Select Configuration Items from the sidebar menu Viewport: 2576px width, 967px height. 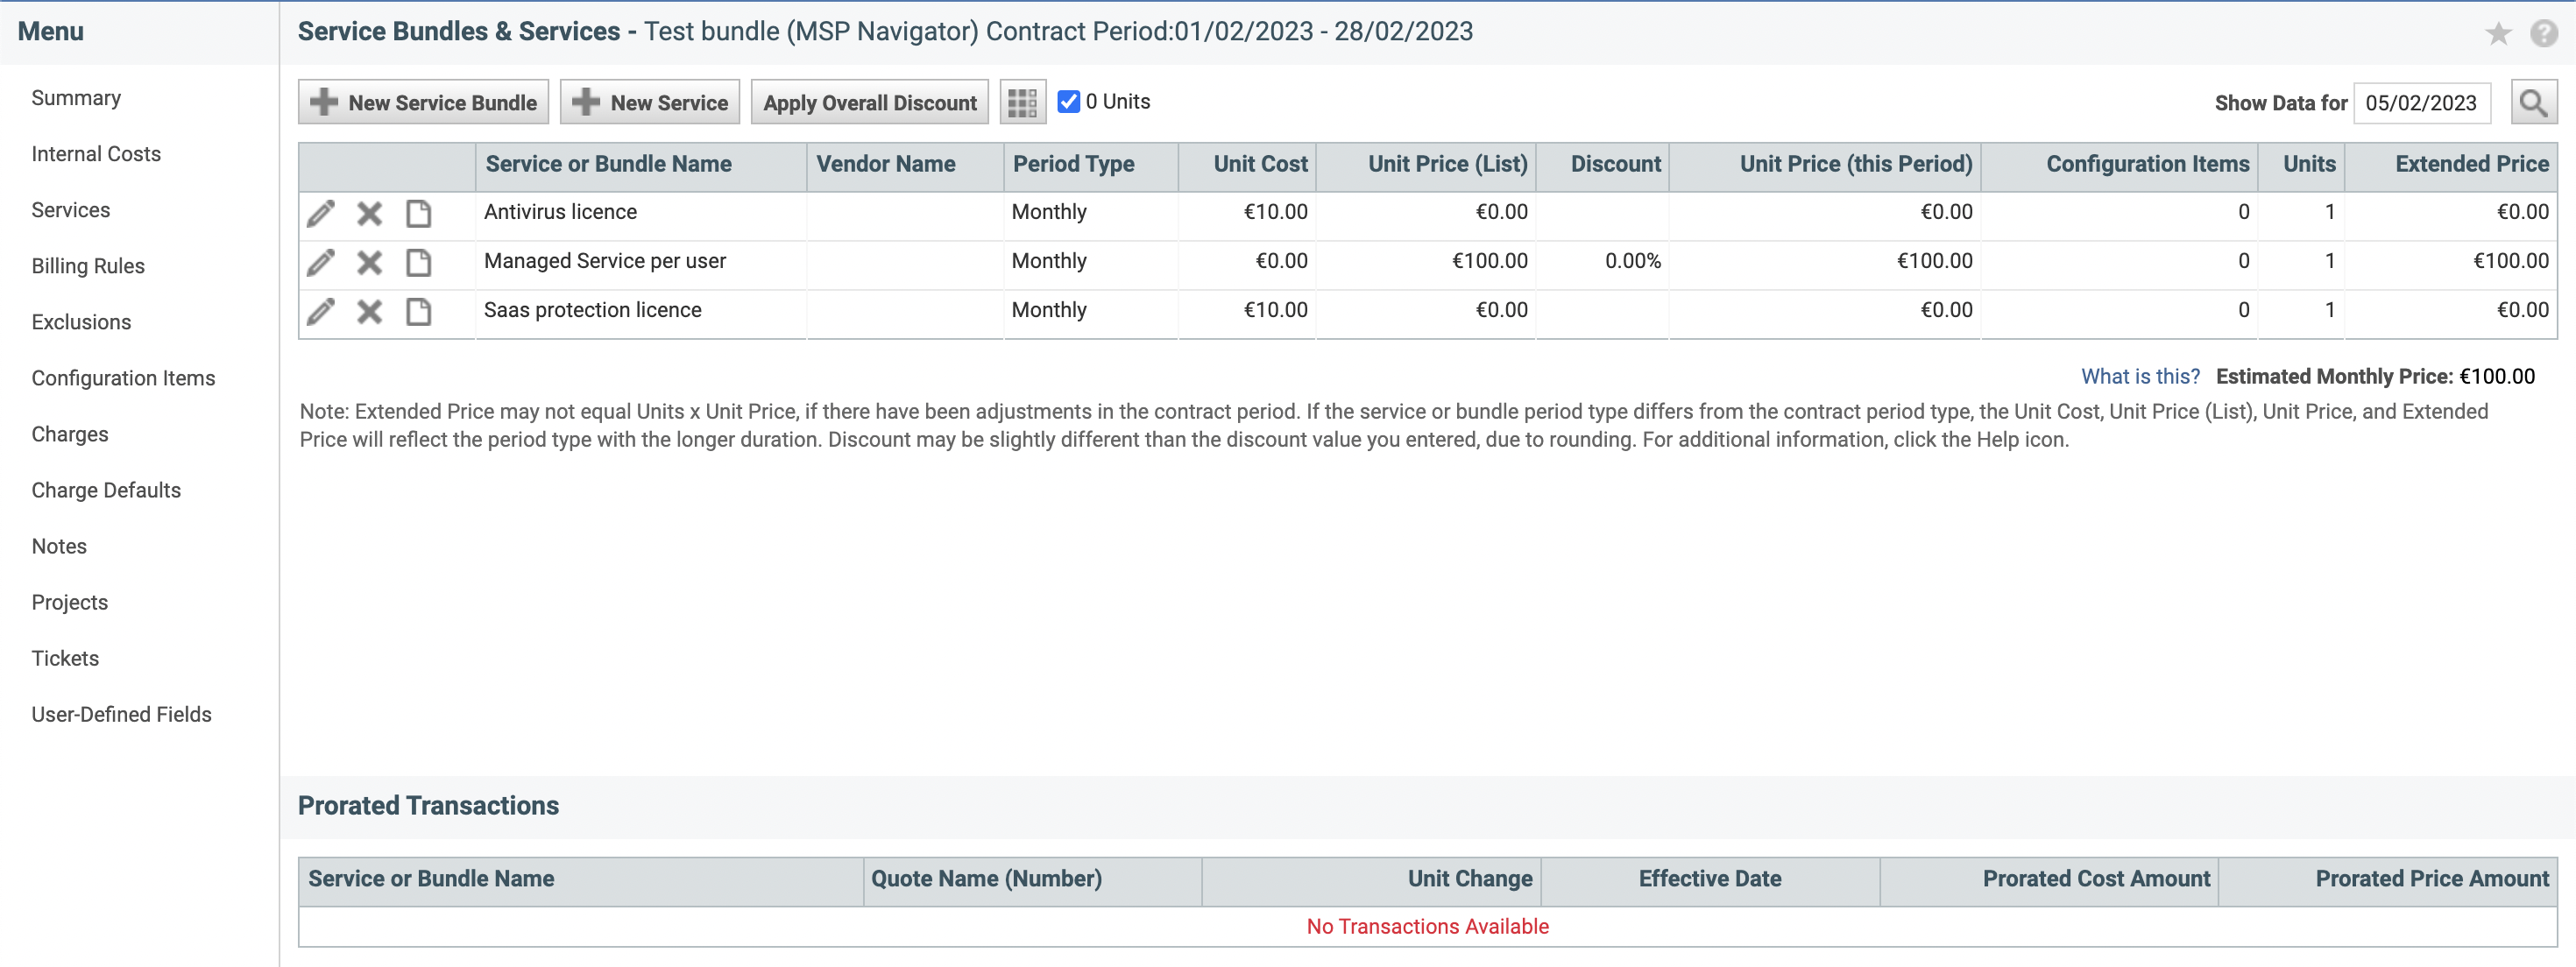[123, 378]
